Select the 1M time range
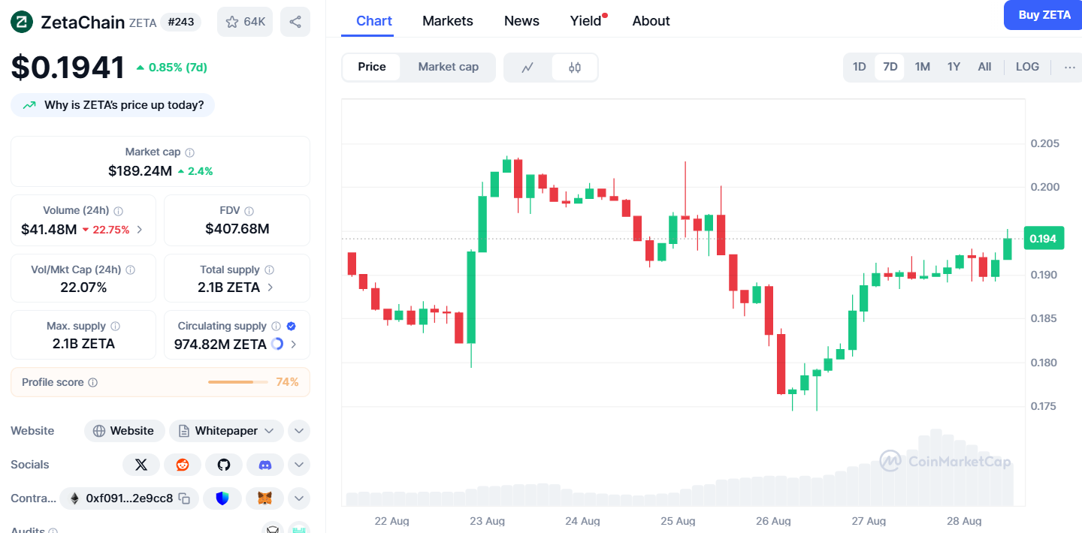This screenshot has height=533, width=1082. [923, 67]
